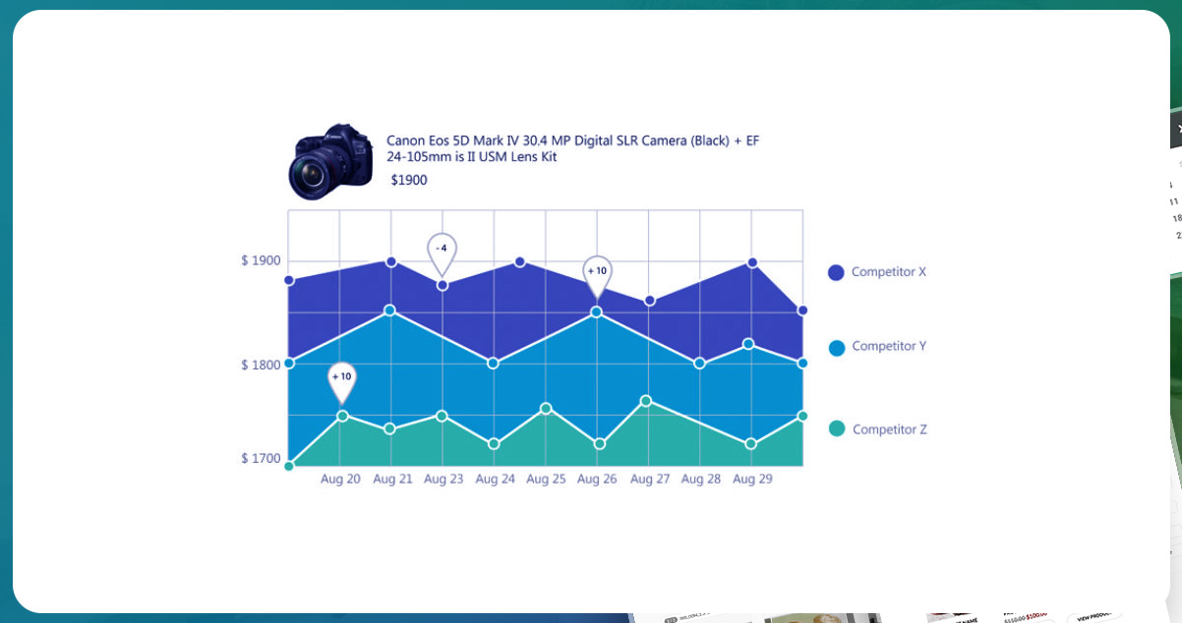This screenshot has height=623, width=1182.
Task: Select Competitor X data point at Aug 29
Action: click(x=752, y=262)
